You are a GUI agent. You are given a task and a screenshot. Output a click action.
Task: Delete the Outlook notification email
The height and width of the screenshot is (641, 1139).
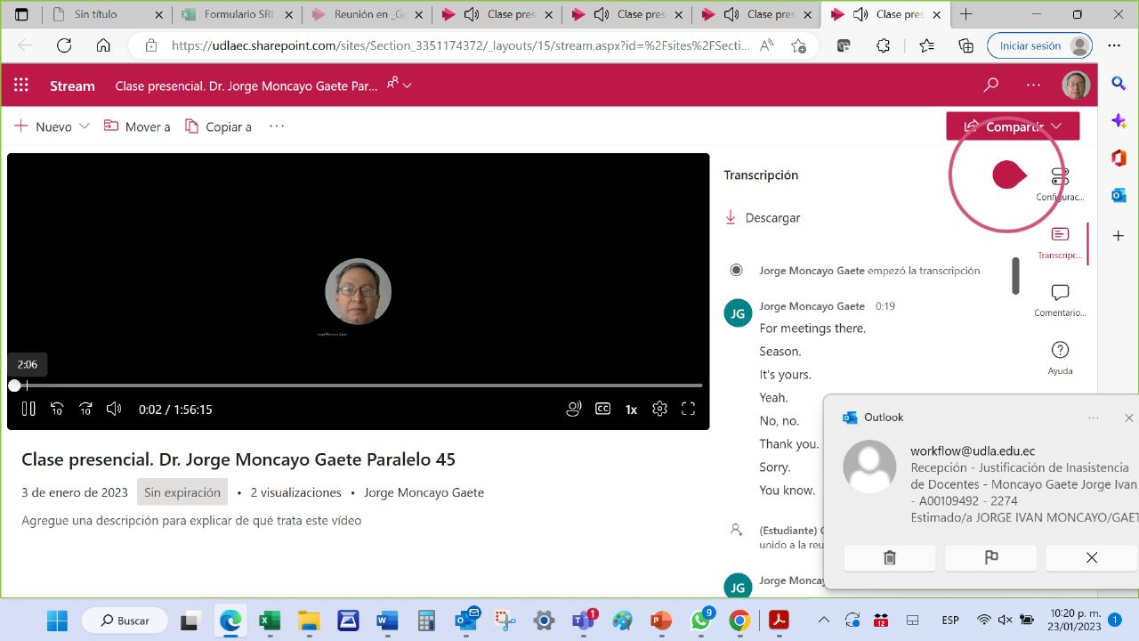(x=889, y=558)
